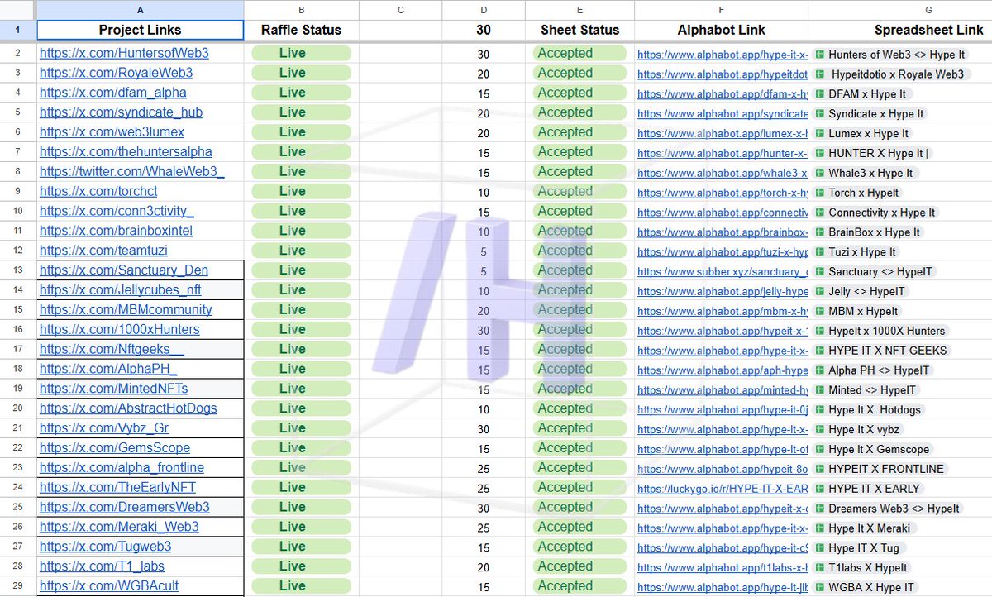Open the x.com/alpha_frontline link
The width and height of the screenshot is (992, 597).
[122, 468]
